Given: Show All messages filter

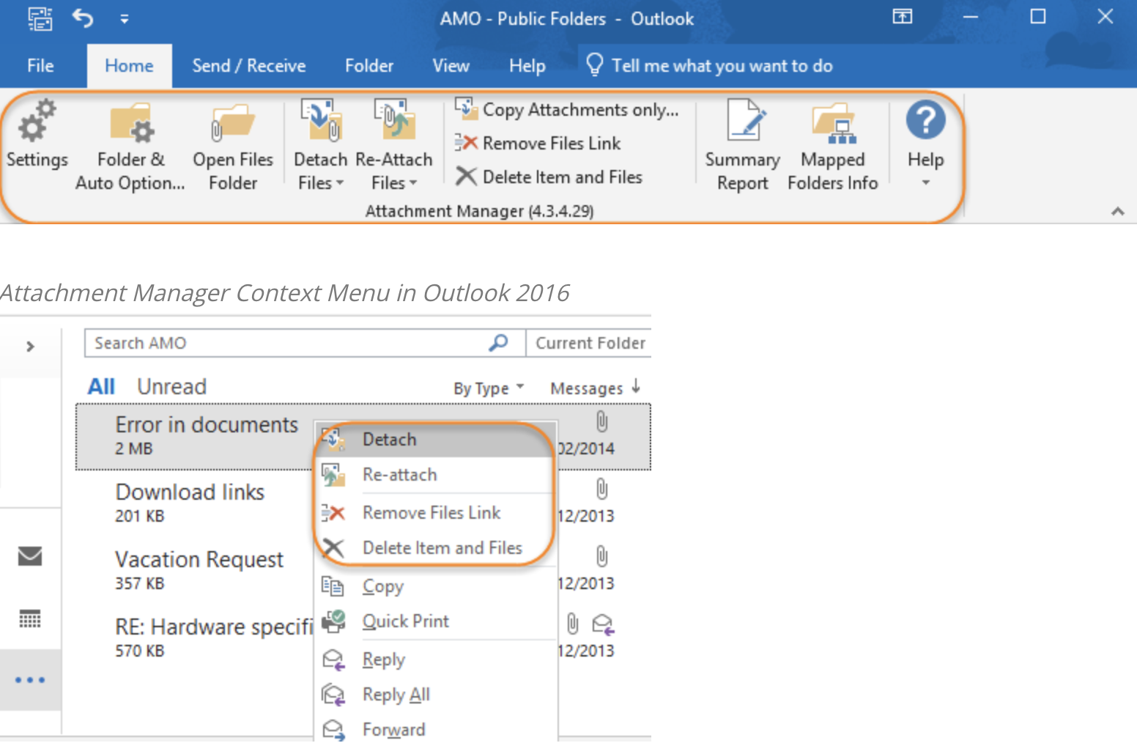Looking at the screenshot, I should [101, 386].
